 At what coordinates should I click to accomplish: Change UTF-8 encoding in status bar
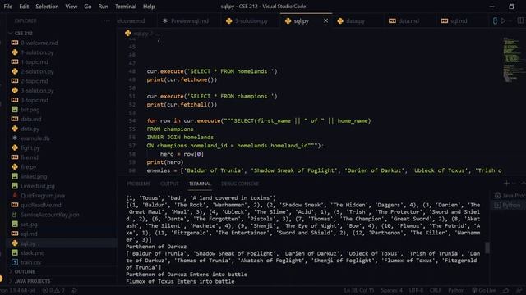[x=416, y=290]
